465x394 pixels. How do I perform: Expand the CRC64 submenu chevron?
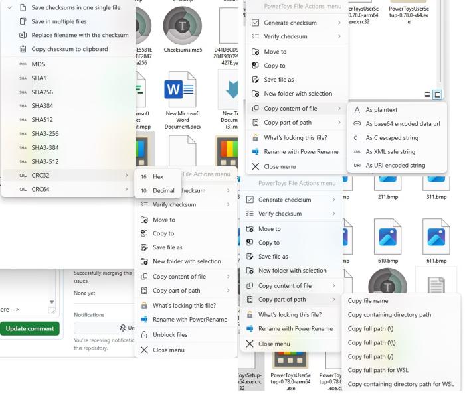tap(126, 189)
